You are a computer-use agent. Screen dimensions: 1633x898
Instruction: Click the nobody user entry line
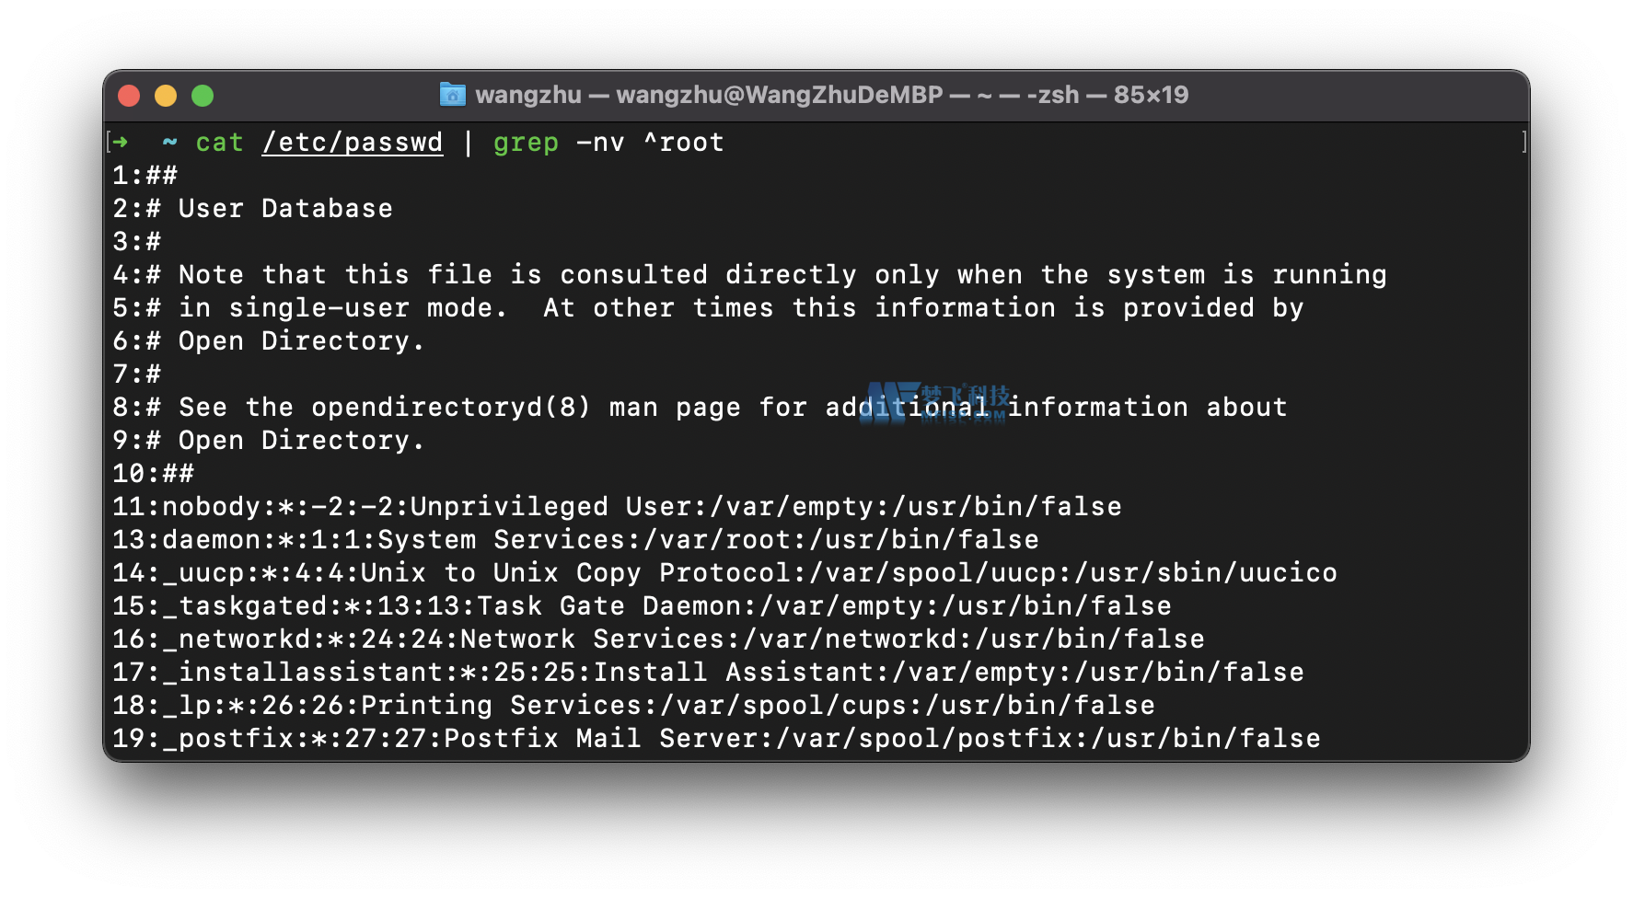[617, 507]
